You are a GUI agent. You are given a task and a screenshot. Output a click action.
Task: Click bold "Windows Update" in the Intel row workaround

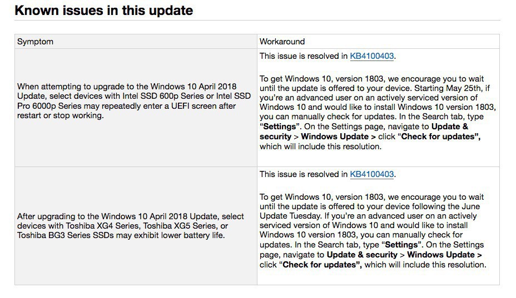coord(335,137)
